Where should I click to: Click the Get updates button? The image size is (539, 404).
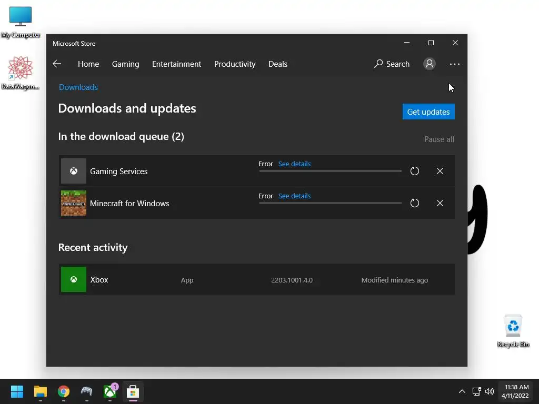point(428,112)
